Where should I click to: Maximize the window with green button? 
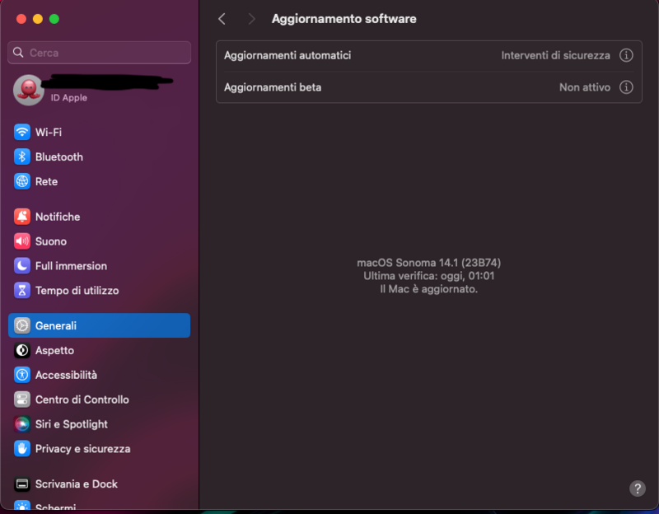coord(54,19)
